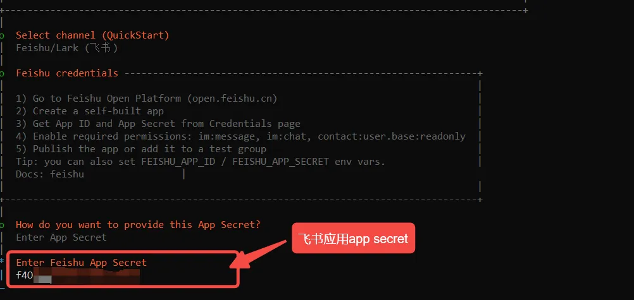Screen dimensions: 634x300
Task: Click the Feishu credentials section title
Action: pyautogui.click(x=66, y=73)
